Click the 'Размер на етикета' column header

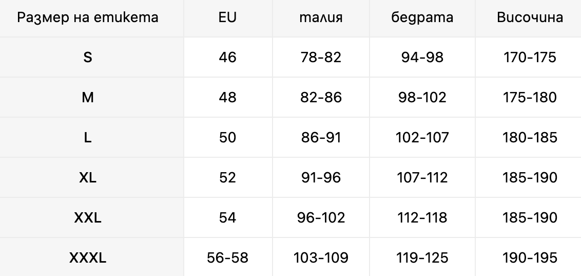coord(88,17)
